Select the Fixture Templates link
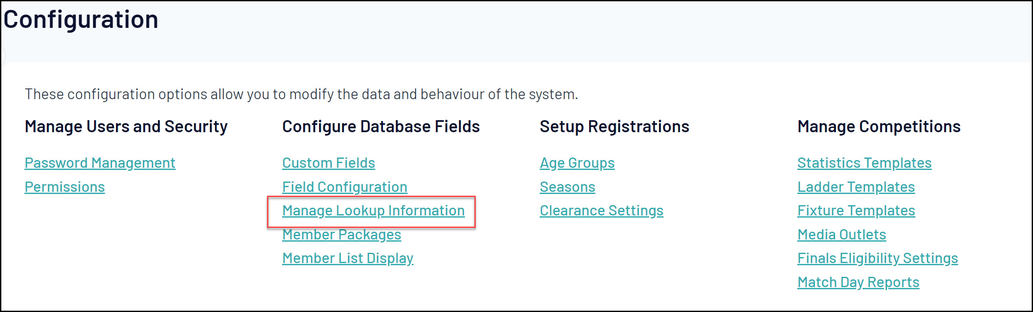1033x312 pixels. tap(856, 211)
